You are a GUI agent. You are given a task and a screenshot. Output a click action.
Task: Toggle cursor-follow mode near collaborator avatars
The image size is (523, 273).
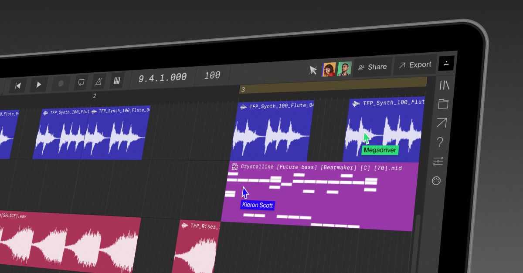[312, 70]
